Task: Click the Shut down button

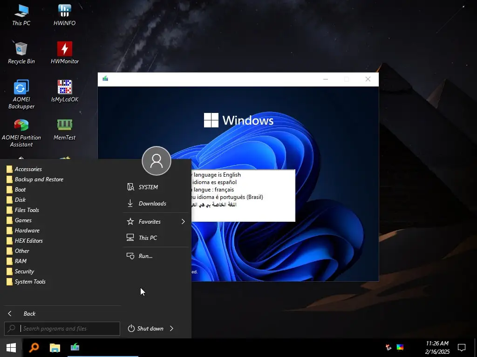Action: (146, 329)
